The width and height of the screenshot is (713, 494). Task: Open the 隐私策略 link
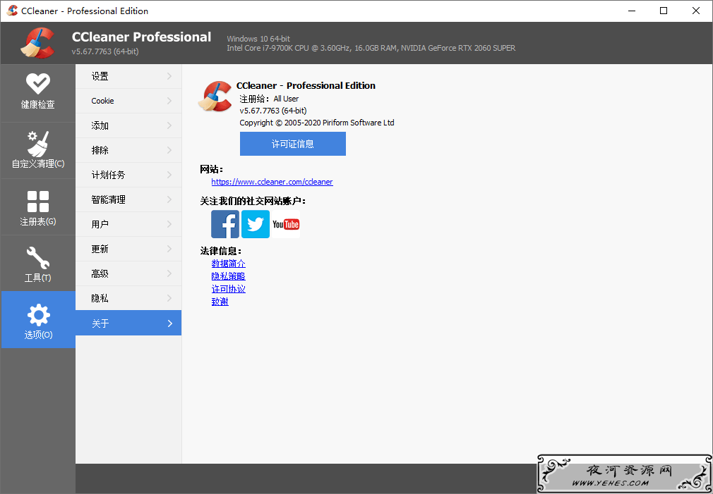pos(228,276)
